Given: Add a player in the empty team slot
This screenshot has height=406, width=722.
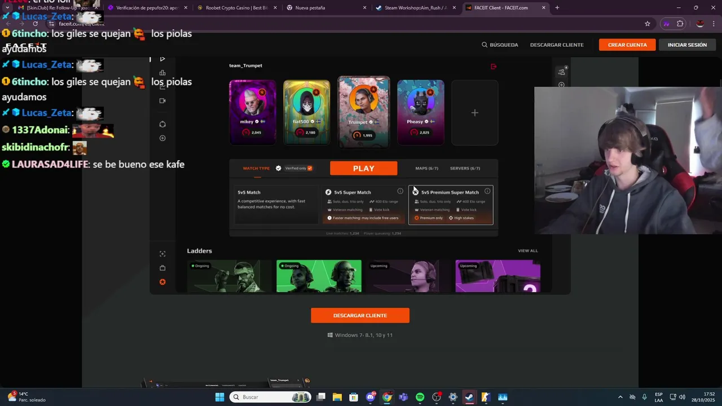Looking at the screenshot, I should click(x=474, y=113).
